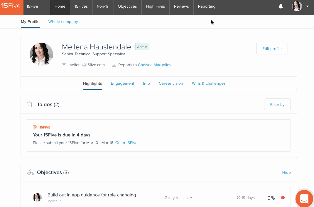The image size is (314, 207).
Task: Switch to the Info tab
Action: click(x=146, y=84)
